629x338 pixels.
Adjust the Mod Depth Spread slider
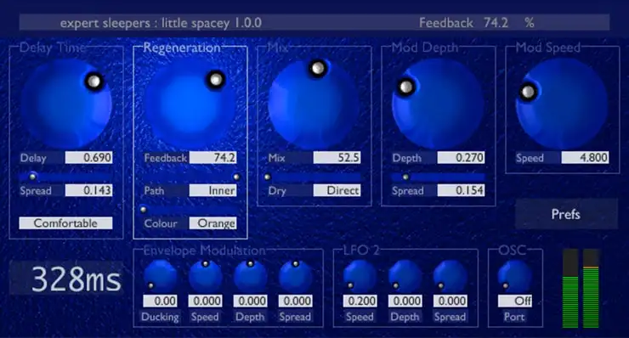coord(438,177)
